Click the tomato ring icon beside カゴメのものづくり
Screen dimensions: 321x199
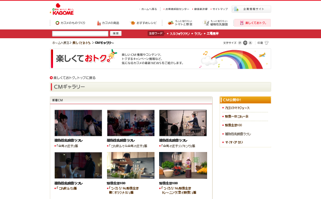click(x=57, y=23)
